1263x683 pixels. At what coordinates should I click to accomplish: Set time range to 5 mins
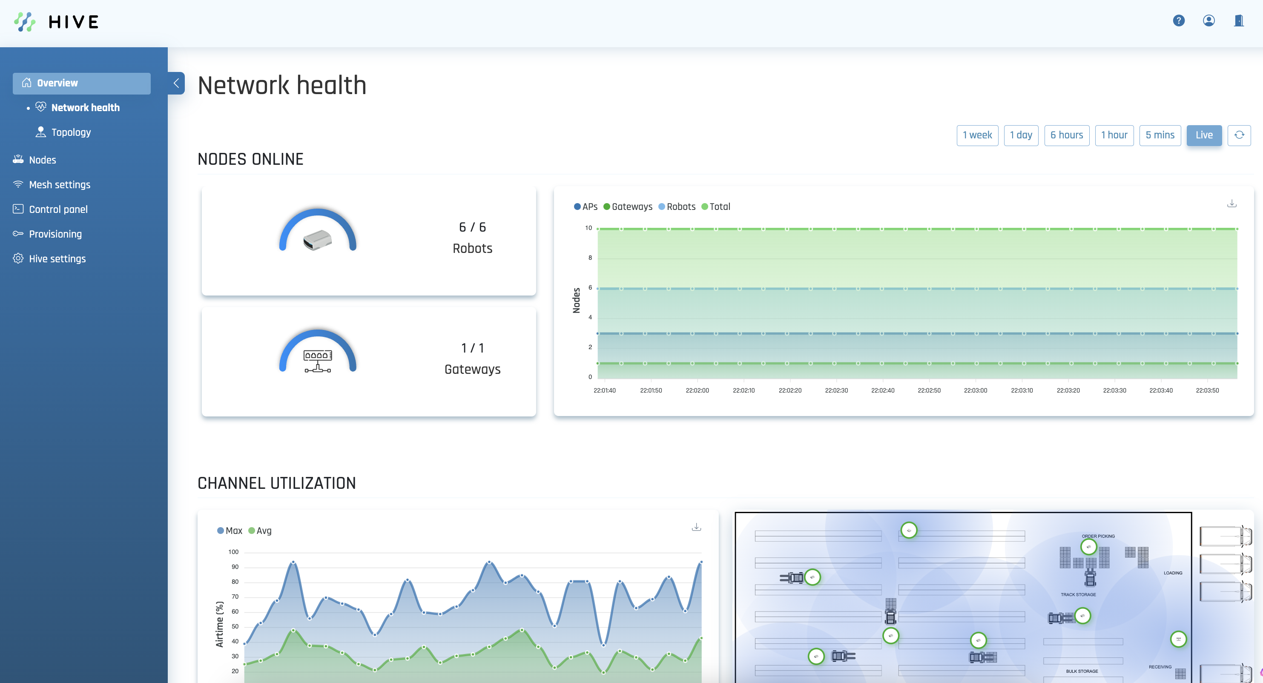pyautogui.click(x=1160, y=135)
